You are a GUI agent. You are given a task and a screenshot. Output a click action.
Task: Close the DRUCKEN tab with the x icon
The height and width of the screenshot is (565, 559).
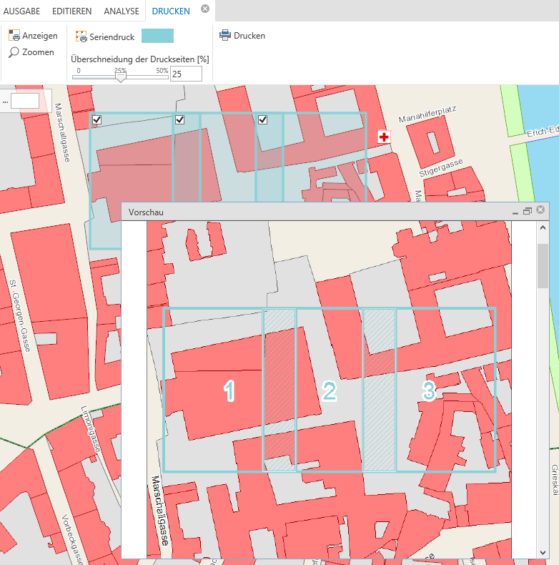[x=205, y=9]
